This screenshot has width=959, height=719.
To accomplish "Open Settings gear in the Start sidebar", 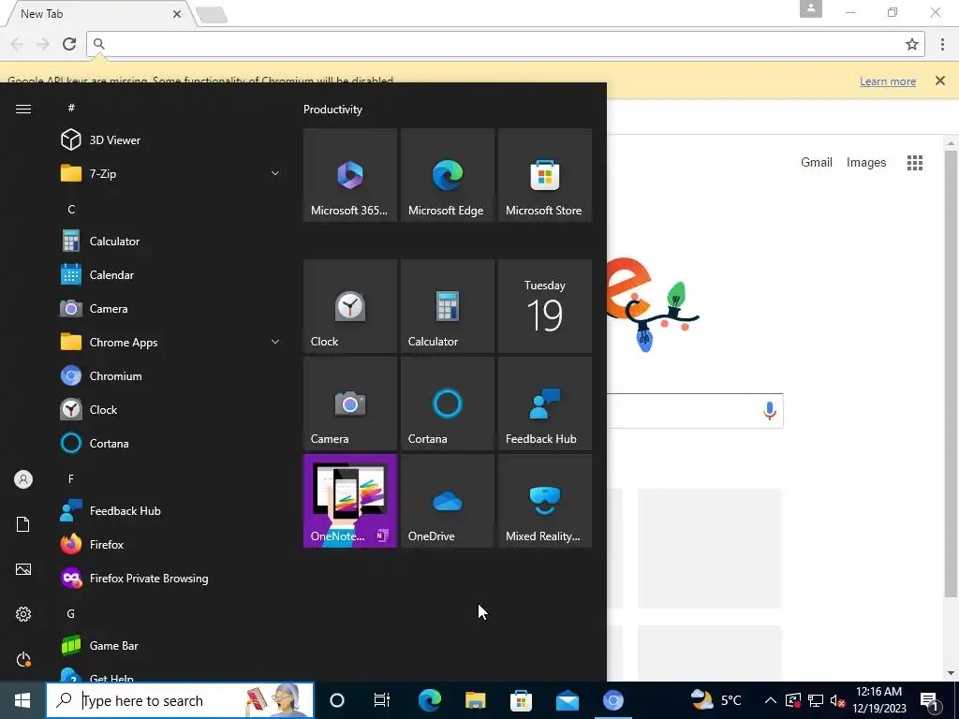I will point(23,614).
